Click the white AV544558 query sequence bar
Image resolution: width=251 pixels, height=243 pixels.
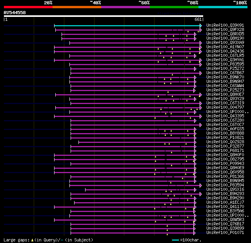click(x=104, y=16)
